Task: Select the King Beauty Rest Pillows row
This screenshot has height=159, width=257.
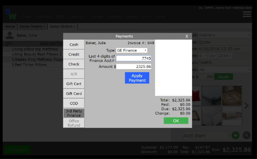Action: coord(33,54)
